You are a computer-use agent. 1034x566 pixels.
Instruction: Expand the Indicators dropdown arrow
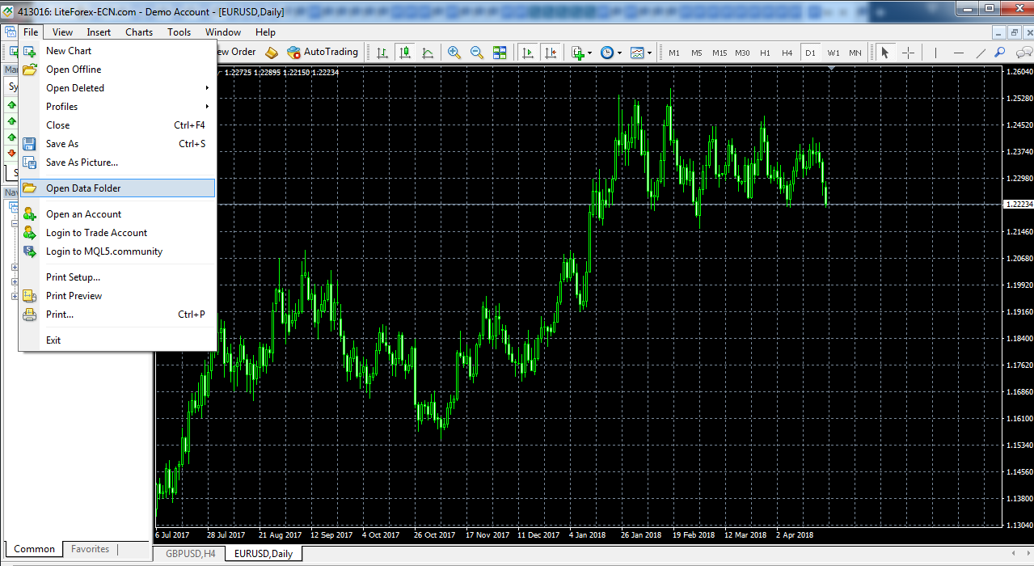point(590,53)
